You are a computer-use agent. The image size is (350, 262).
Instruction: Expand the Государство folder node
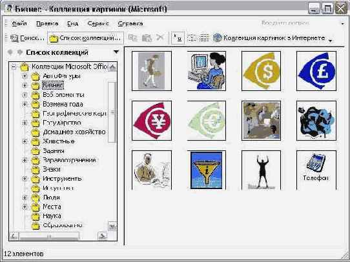pyautogui.click(x=25, y=123)
